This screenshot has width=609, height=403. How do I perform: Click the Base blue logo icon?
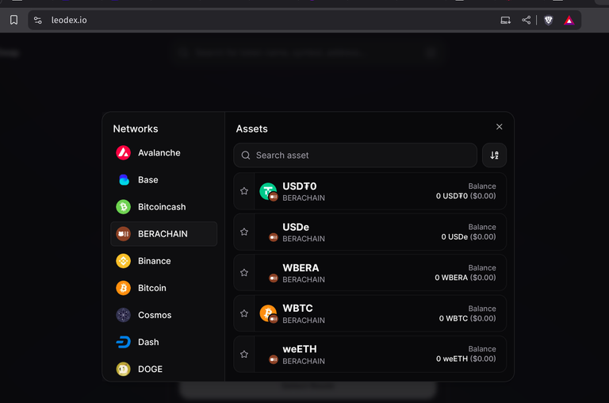(x=124, y=180)
